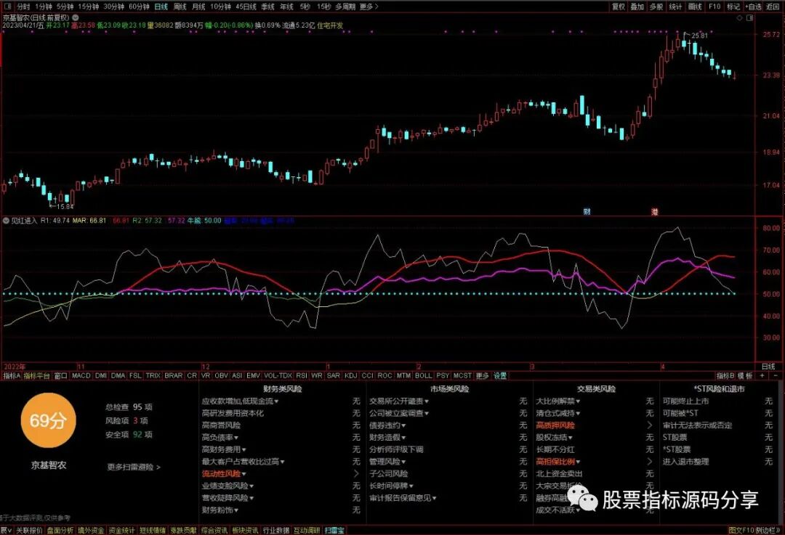Screen dimensions: 785x535
Task: Select the 30分钟 period
Action: click(x=113, y=7)
